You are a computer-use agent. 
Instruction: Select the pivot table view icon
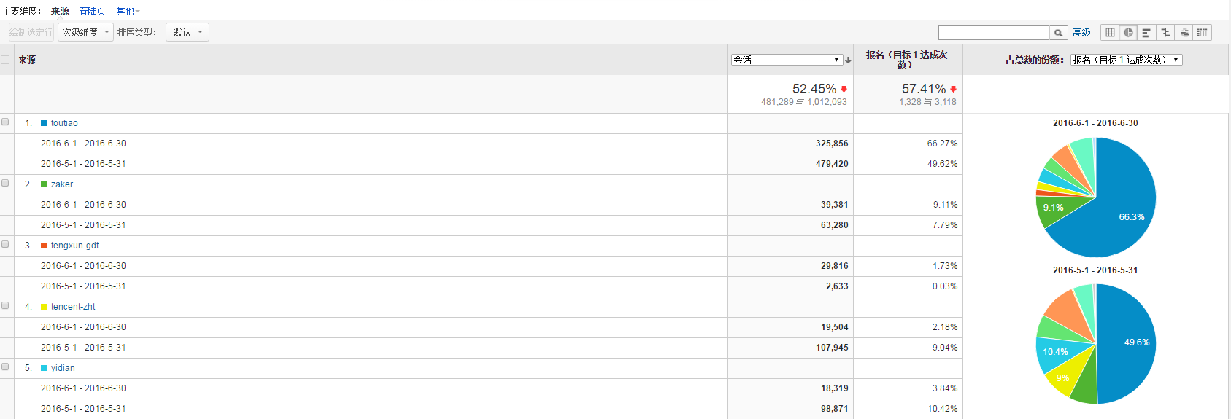pyautogui.click(x=1203, y=32)
